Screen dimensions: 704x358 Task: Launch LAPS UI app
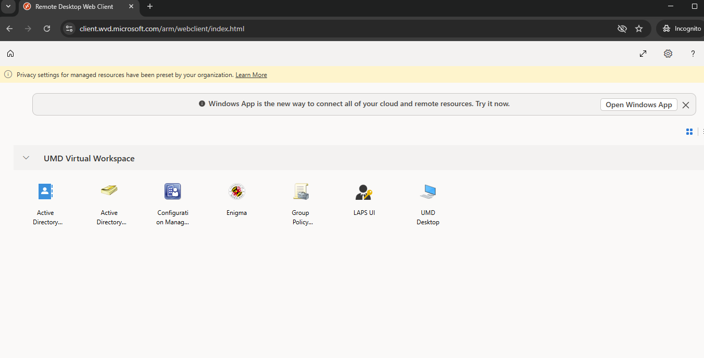[364, 192]
